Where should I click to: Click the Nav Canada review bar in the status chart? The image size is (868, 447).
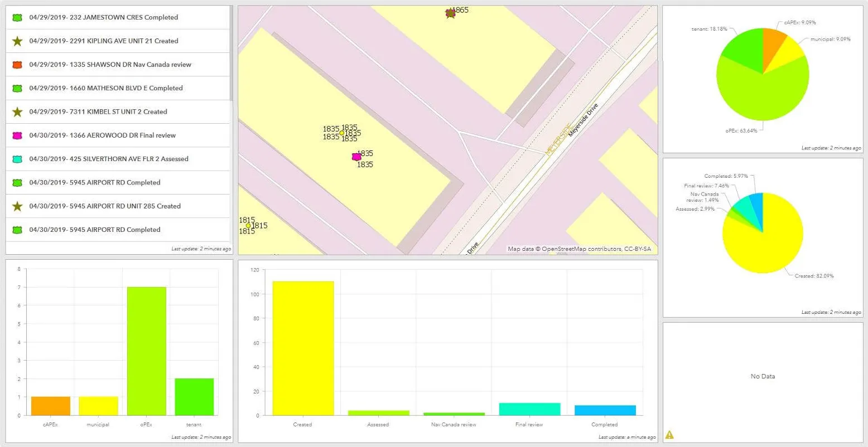[454, 414]
